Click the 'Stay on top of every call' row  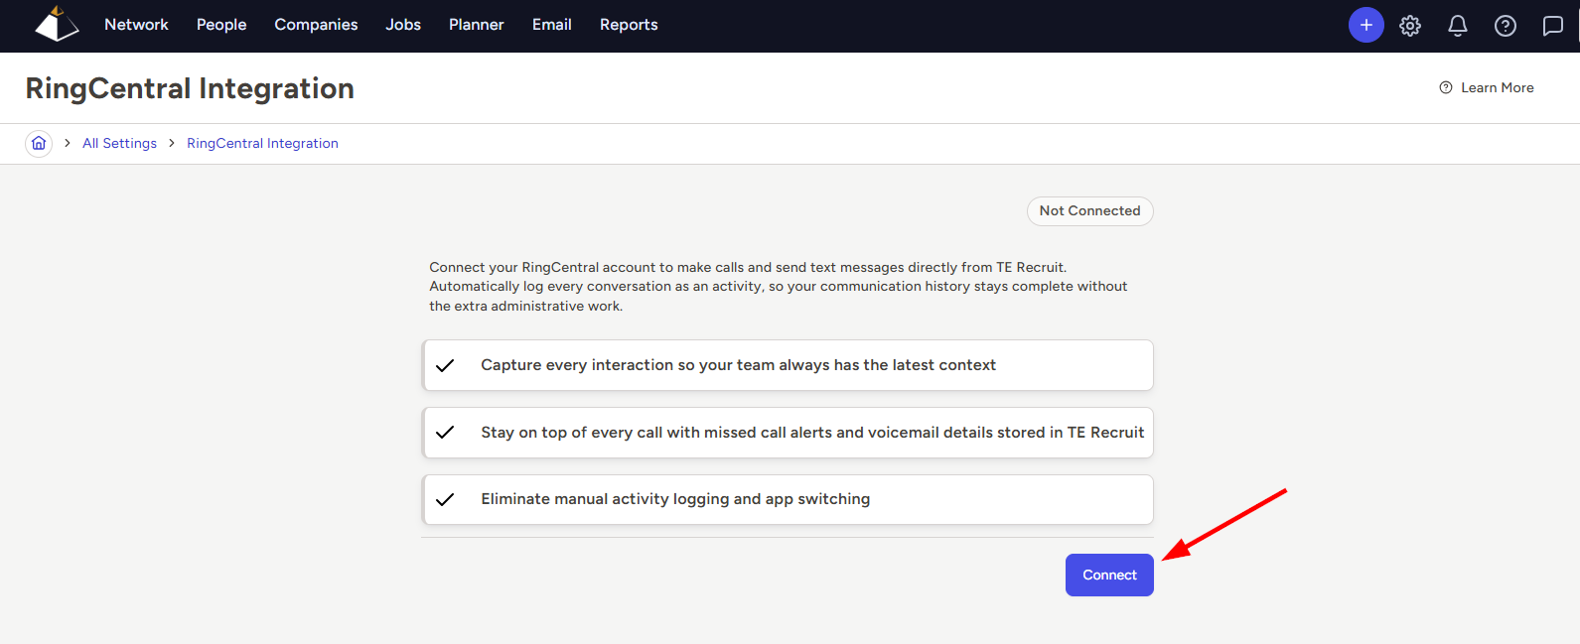click(788, 433)
